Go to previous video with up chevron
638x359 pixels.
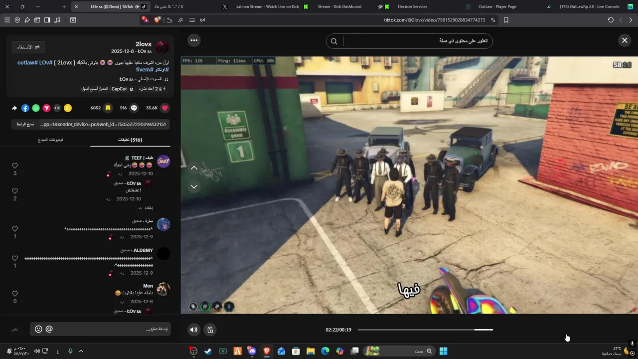coord(194,168)
